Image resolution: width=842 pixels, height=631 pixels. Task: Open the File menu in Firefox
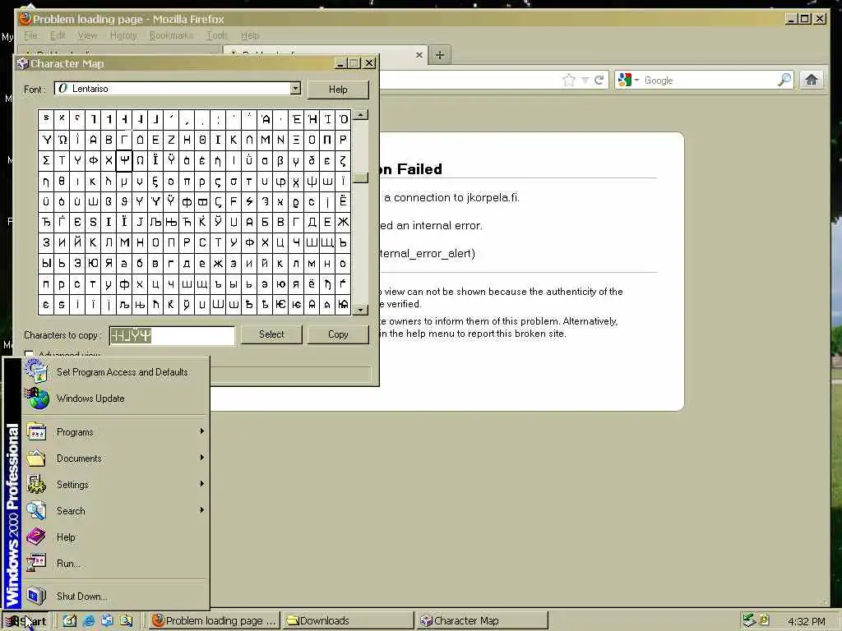[x=31, y=35]
